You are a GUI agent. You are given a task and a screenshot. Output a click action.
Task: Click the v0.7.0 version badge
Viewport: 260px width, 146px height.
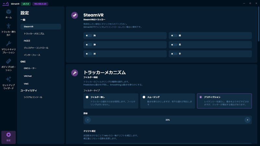(26, 4)
